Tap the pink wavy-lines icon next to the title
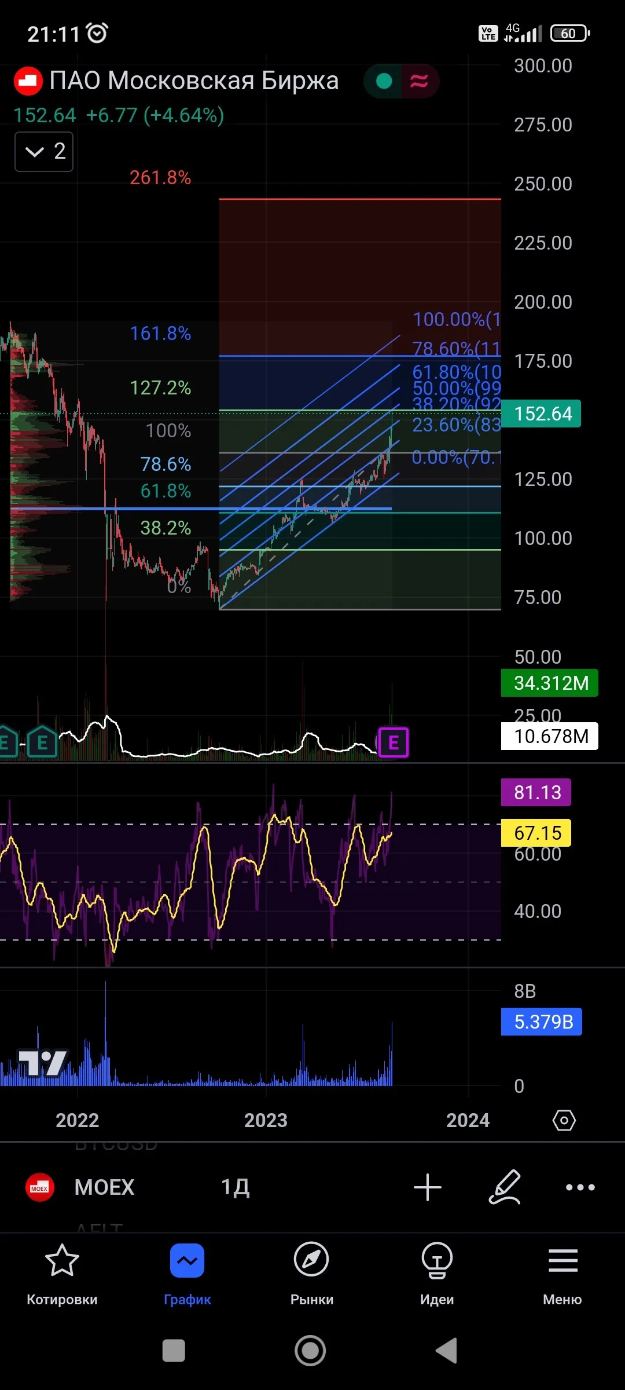The image size is (625, 1390). tap(419, 81)
